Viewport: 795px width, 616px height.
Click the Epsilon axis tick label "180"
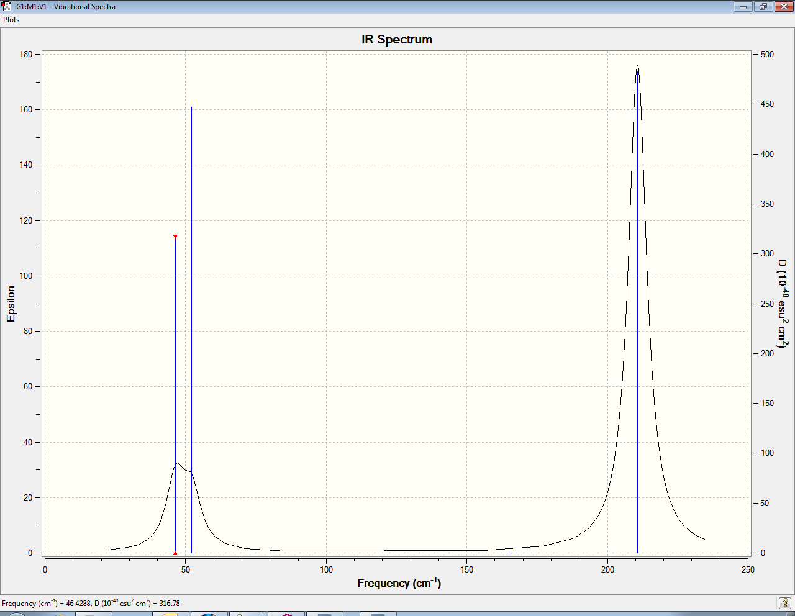click(26, 54)
